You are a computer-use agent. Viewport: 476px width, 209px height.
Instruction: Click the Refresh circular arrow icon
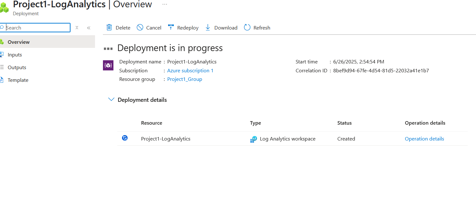(247, 28)
